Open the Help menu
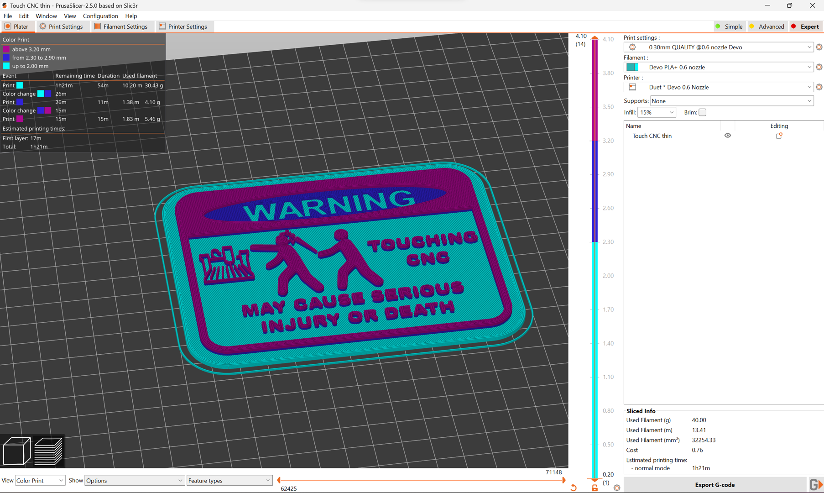The height and width of the screenshot is (493, 824). [x=131, y=16]
